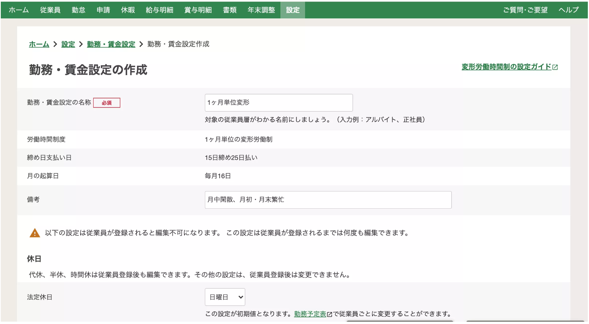Select 勤怠 from the top navigation
The image size is (589, 324).
click(x=78, y=10)
